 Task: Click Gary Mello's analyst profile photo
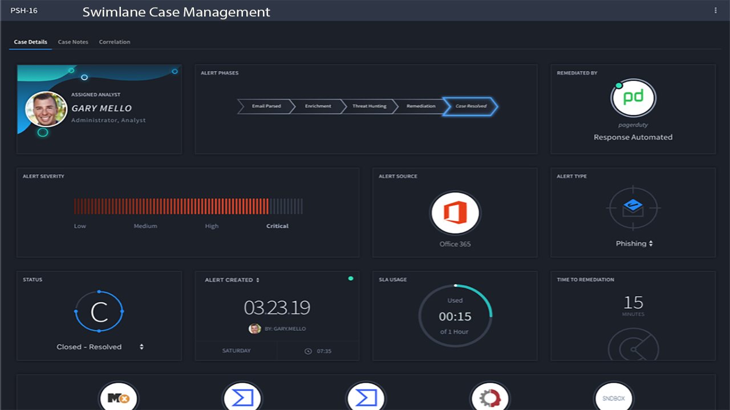(x=46, y=109)
